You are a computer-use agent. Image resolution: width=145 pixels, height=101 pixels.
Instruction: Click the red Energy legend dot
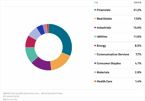95,46
